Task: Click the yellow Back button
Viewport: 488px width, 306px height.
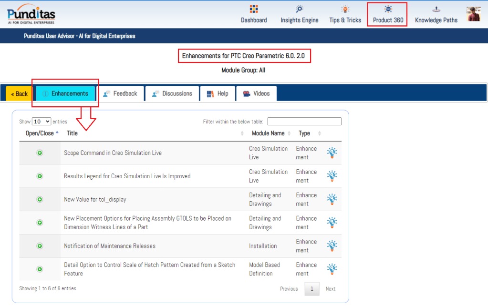Action: pyautogui.click(x=20, y=94)
